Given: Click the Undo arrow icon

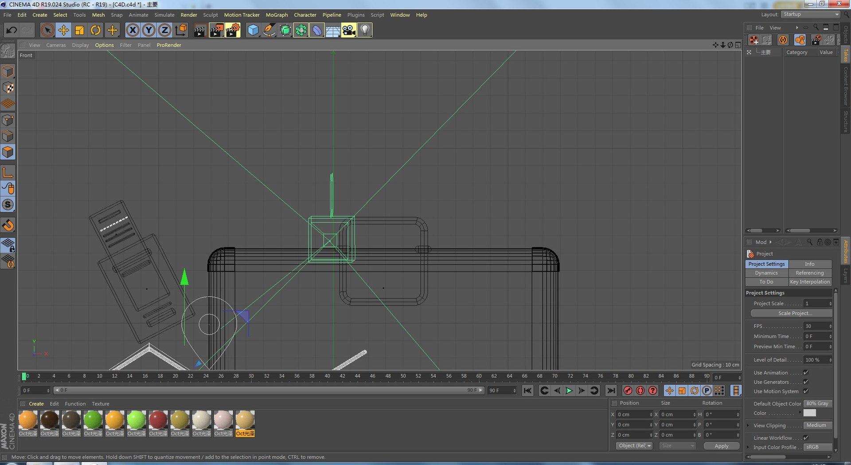Looking at the screenshot, I should click(x=12, y=30).
